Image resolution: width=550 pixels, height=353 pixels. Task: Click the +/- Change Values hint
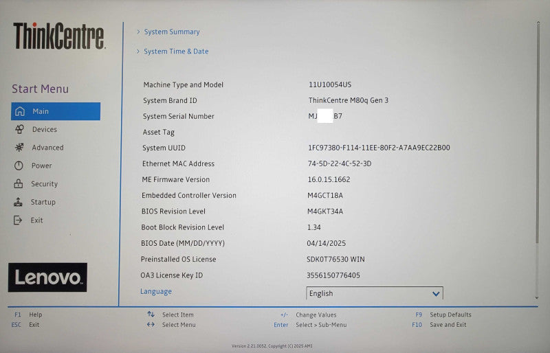(308, 315)
